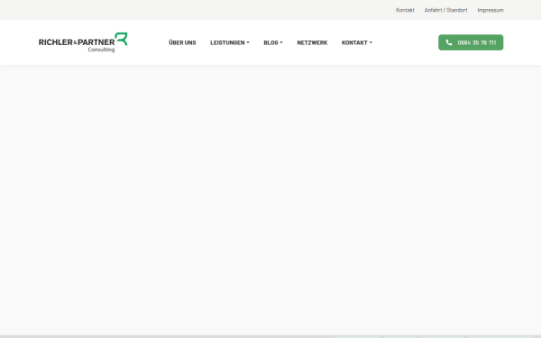Select BLOG in the navigation bar
The height and width of the screenshot is (338, 541).
[270, 42]
